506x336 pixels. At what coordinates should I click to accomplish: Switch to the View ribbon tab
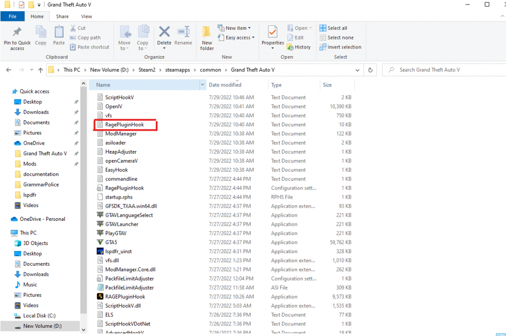[87, 17]
